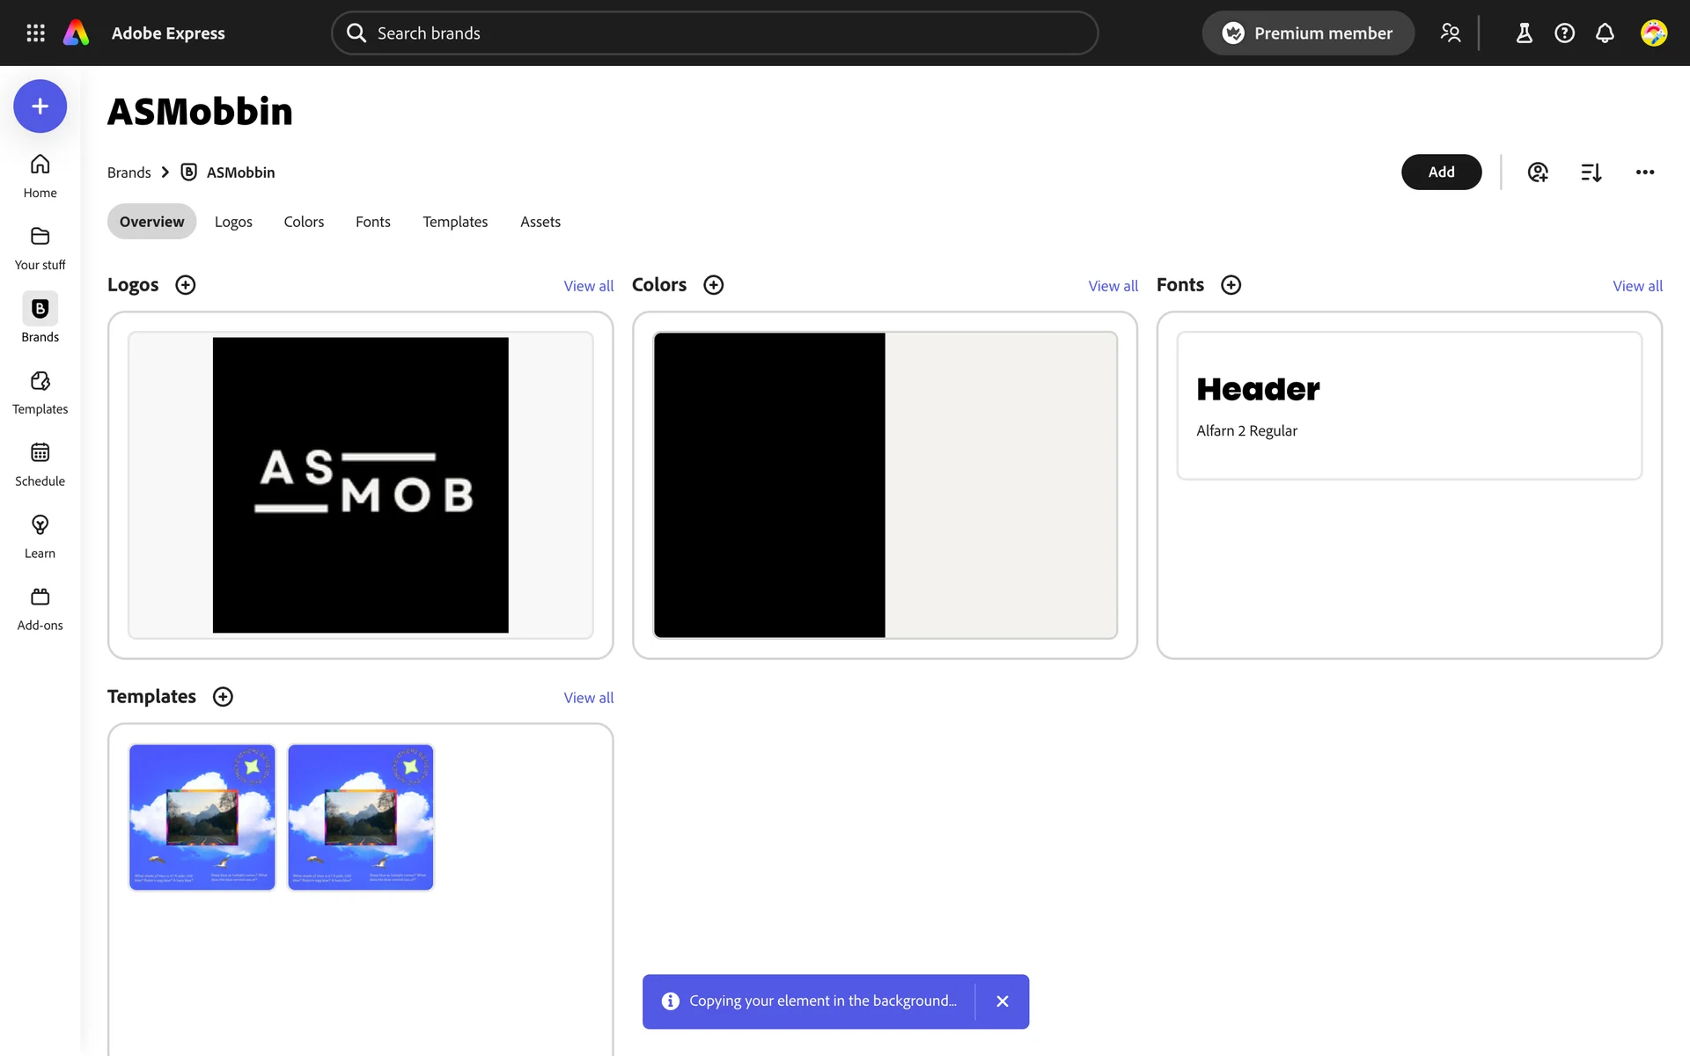Dismiss the copying element notification toast
The width and height of the screenshot is (1690, 1056).
point(1002,1001)
